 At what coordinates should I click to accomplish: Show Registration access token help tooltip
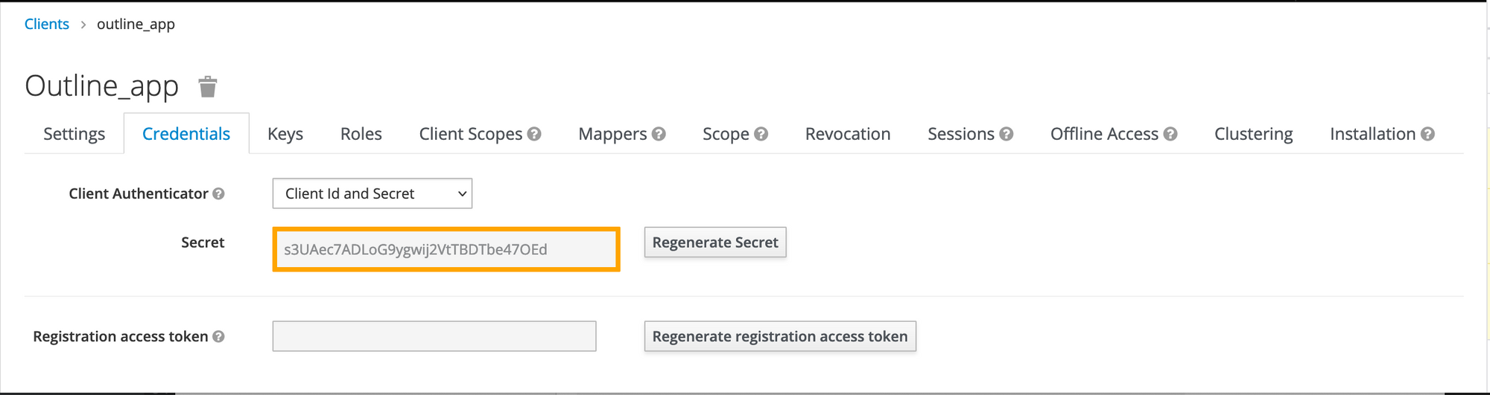click(x=218, y=336)
